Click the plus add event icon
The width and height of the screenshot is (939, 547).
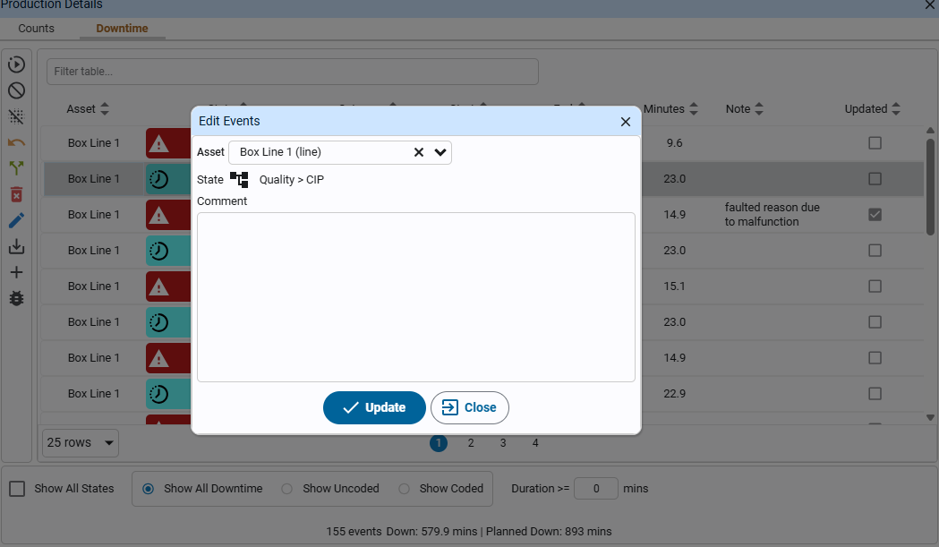[16, 272]
